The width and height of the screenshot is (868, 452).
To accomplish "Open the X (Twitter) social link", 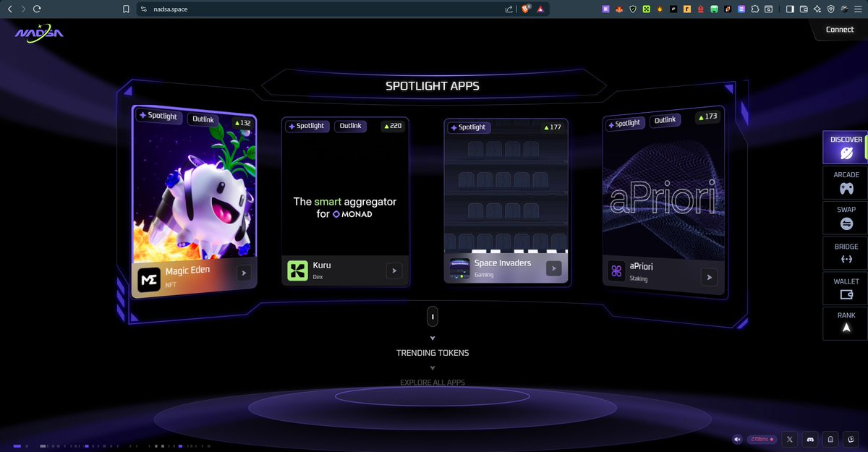I will click(790, 439).
